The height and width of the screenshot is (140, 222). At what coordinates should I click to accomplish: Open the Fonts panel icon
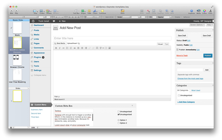coord(210,11)
